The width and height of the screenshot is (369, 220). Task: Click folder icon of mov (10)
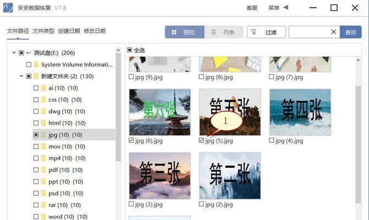(x=43, y=147)
